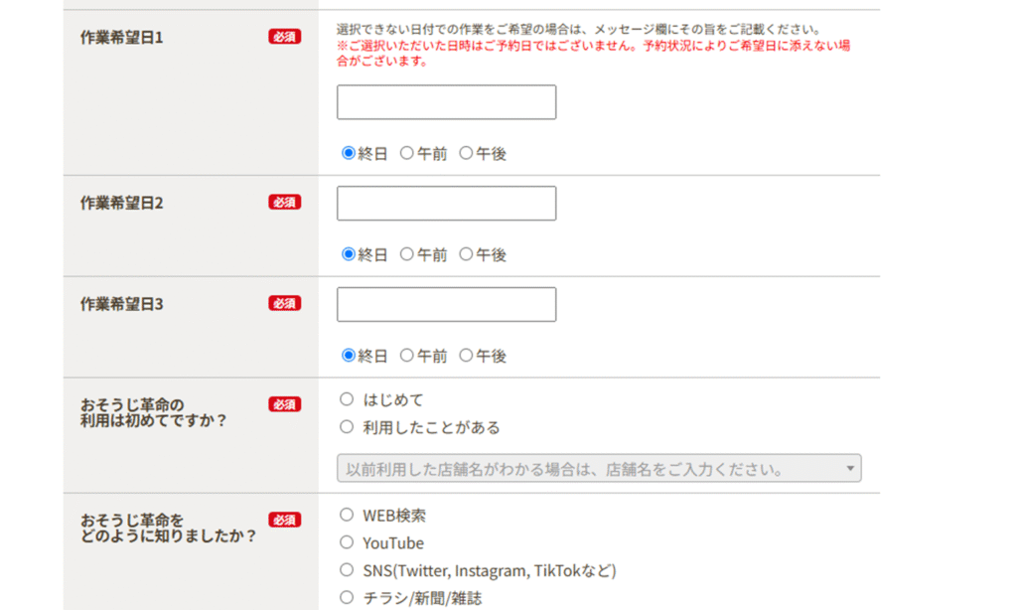Select 終日 for 作業希望日1

tap(349, 153)
